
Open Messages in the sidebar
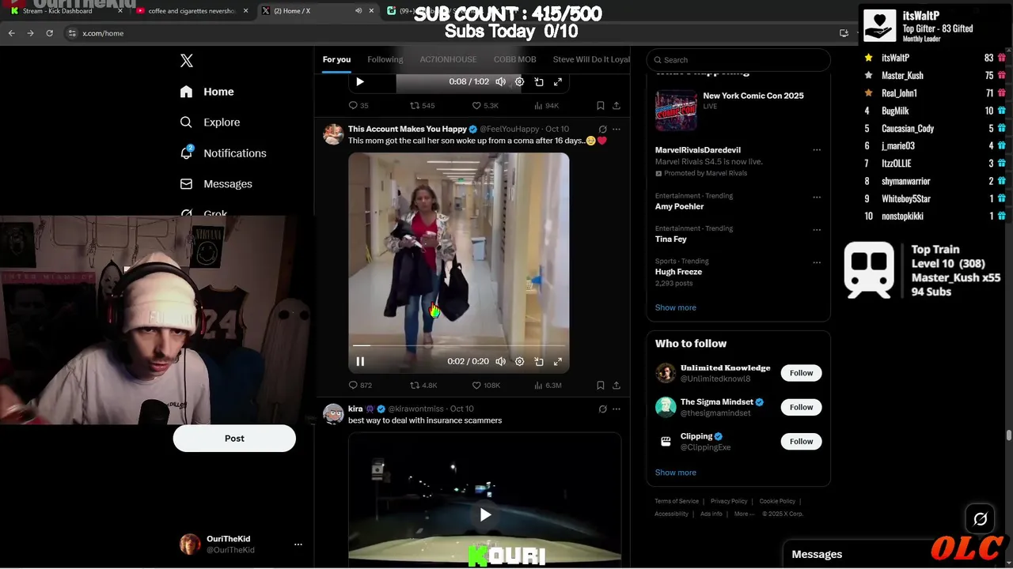[x=216, y=184]
